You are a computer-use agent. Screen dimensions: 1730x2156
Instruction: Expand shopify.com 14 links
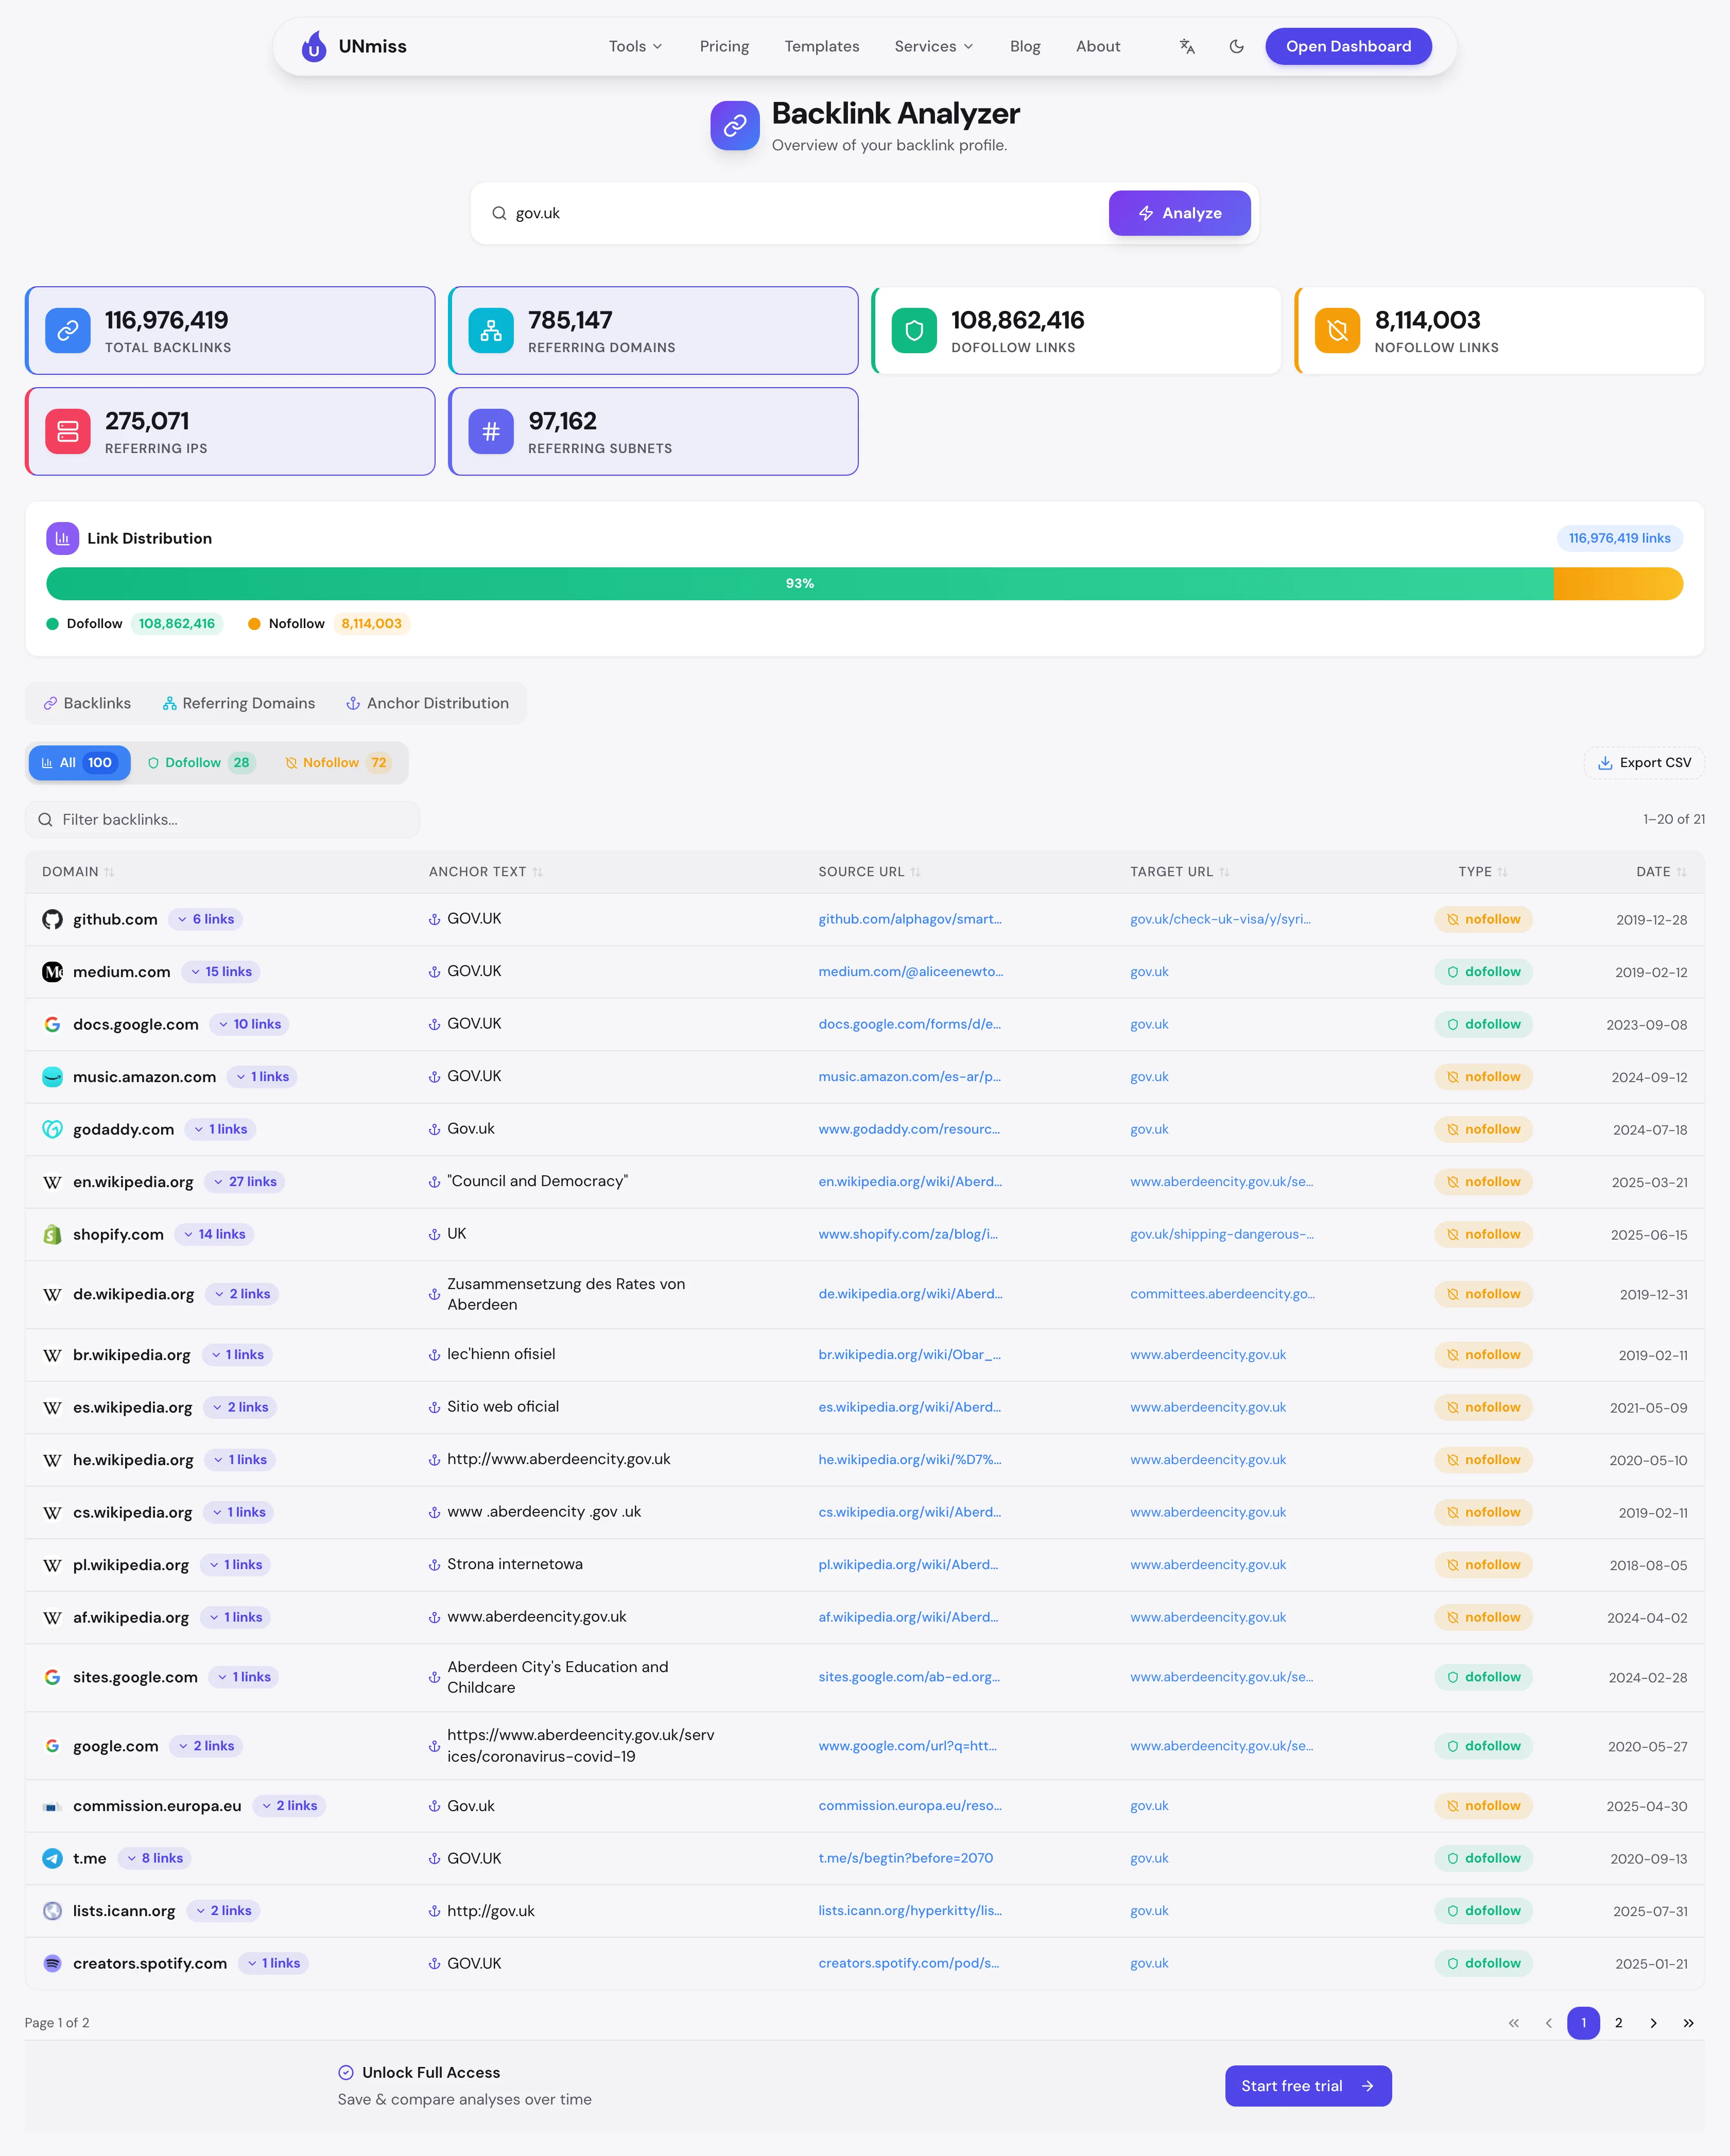[x=214, y=1234]
